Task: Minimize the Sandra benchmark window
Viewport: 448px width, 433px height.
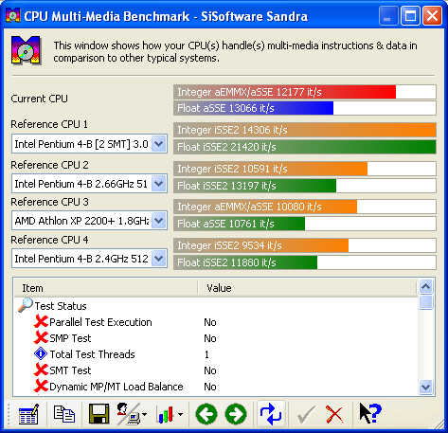Action: point(388,16)
